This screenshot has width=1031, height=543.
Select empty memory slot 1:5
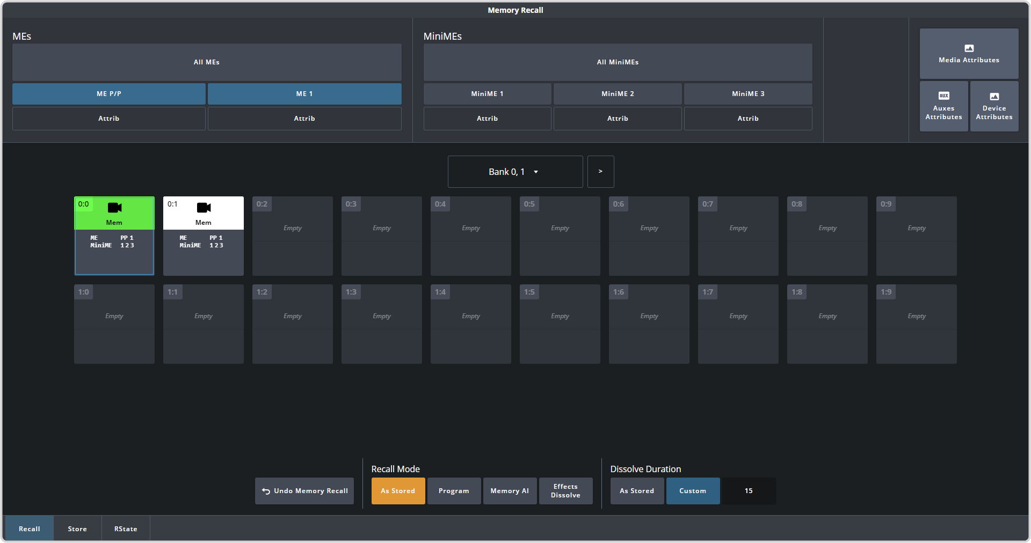point(560,324)
